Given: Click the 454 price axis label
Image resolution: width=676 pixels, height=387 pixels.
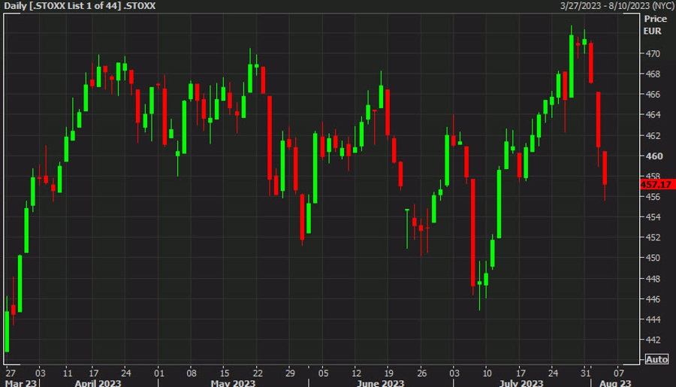Looking at the screenshot, I should (652, 217).
